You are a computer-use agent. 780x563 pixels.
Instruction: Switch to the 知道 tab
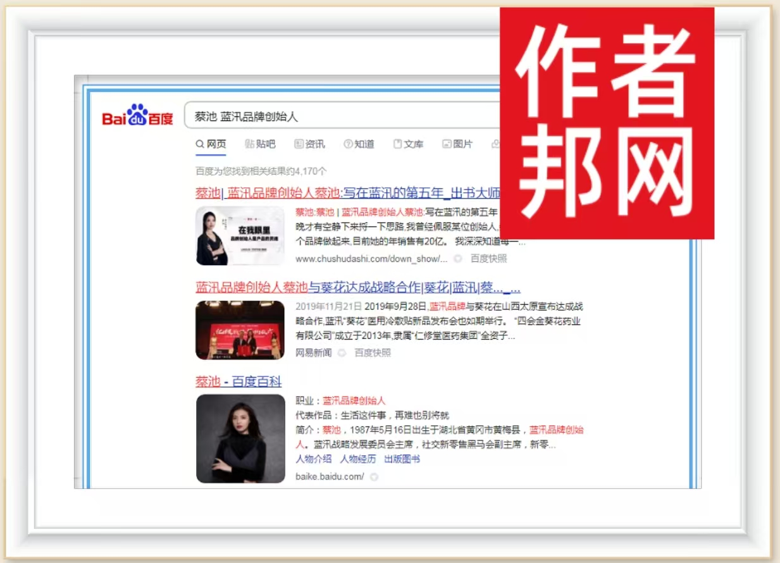pyautogui.click(x=364, y=144)
